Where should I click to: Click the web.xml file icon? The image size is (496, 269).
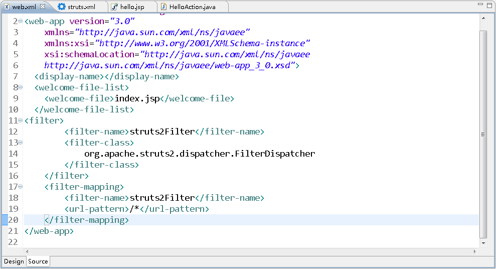7,7
